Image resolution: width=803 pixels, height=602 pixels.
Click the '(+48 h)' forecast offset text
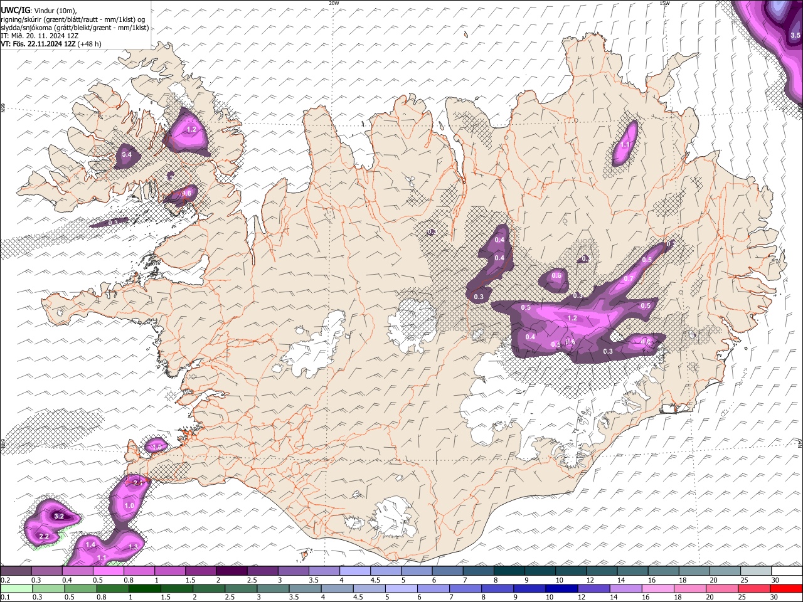tap(90, 44)
